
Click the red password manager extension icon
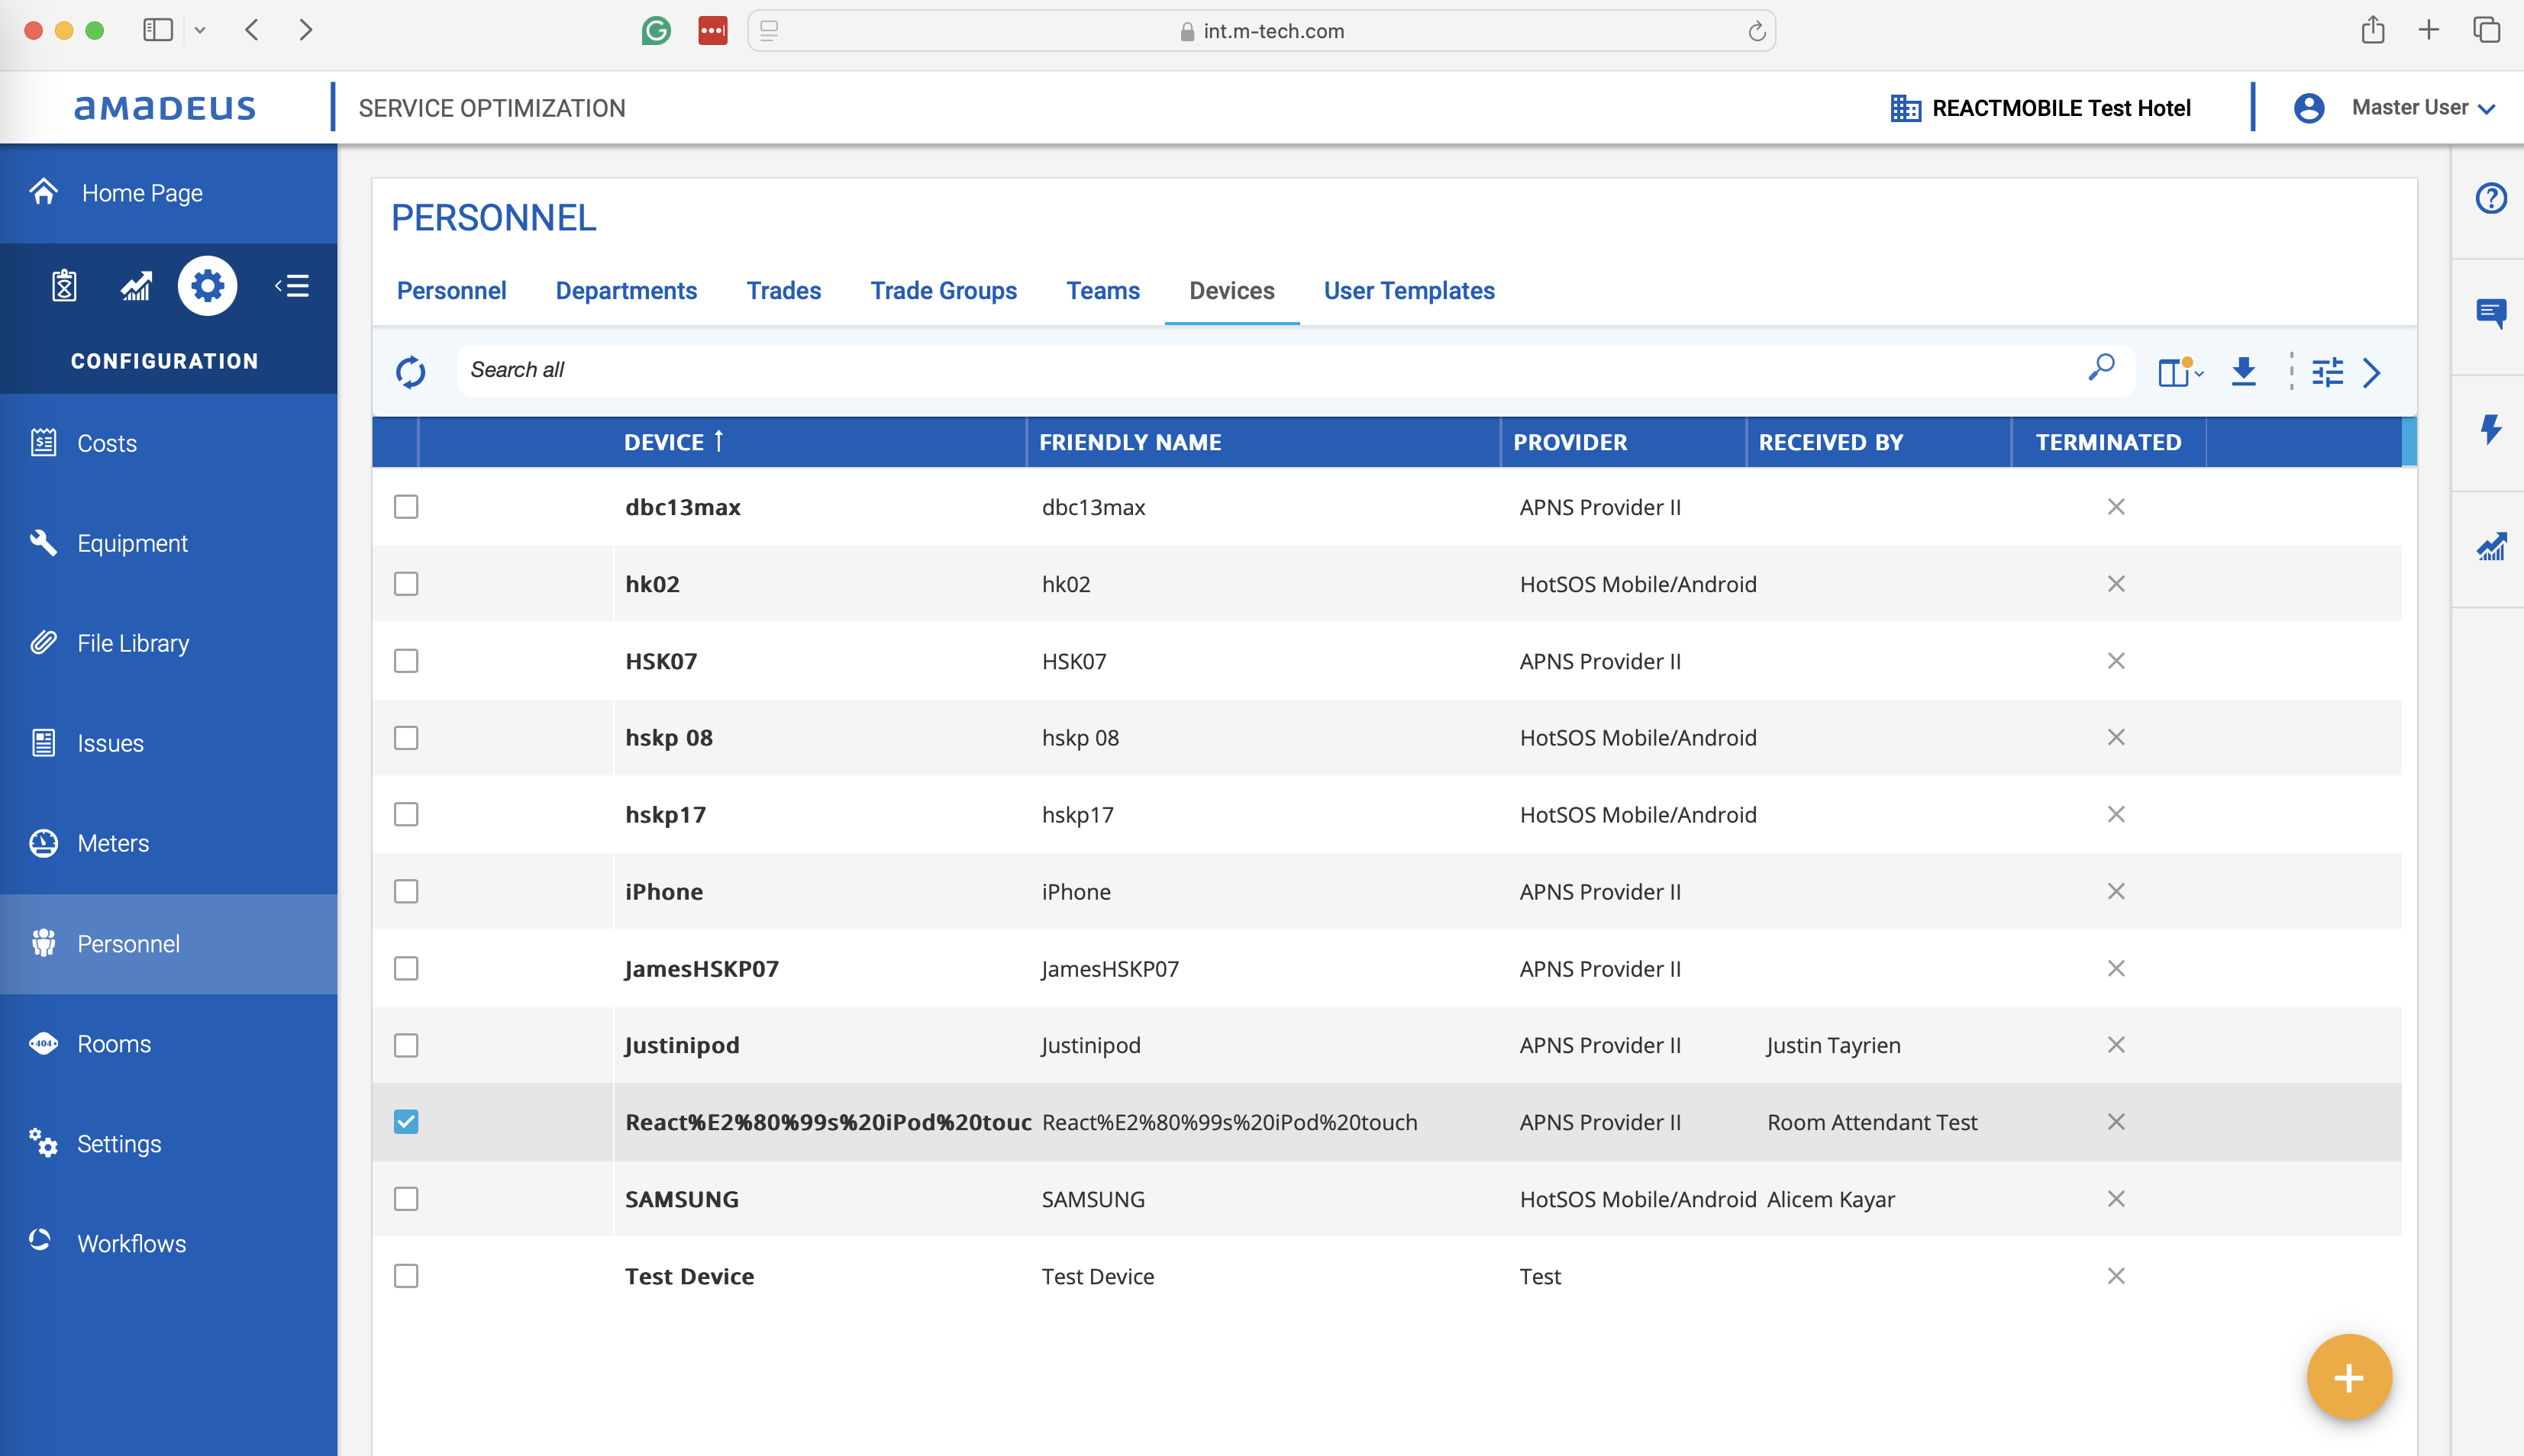pos(712,31)
